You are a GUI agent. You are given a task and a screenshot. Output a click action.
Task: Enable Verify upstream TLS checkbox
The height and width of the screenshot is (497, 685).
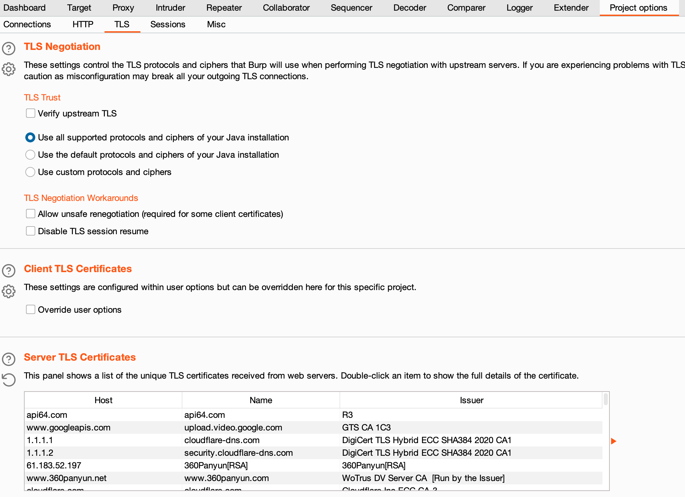pos(31,113)
